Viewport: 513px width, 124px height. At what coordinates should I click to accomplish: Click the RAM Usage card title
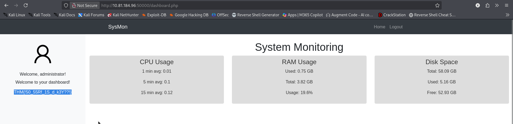pyautogui.click(x=299, y=62)
